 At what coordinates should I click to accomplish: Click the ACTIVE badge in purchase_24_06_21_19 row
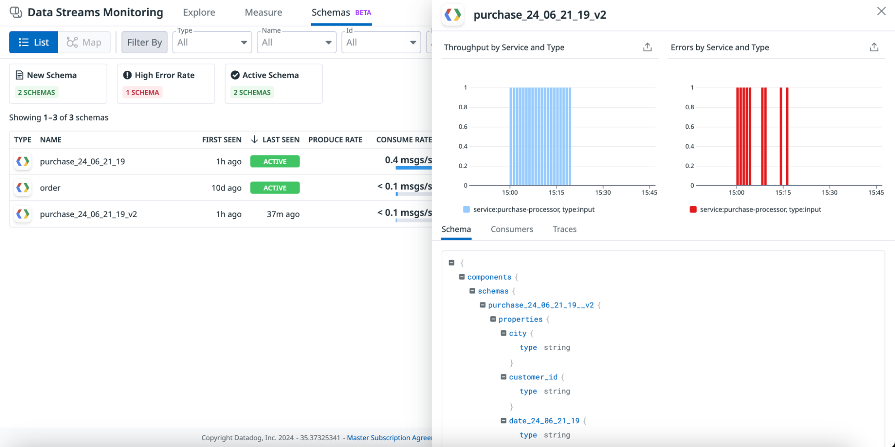tap(275, 162)
